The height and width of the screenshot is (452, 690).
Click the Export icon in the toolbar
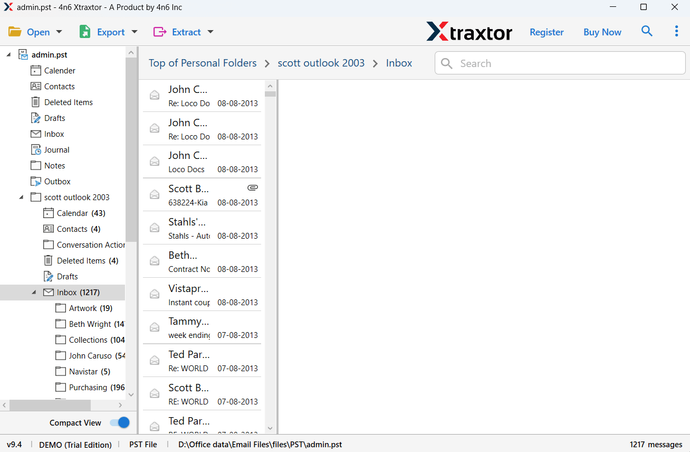(x=85, y=32)
